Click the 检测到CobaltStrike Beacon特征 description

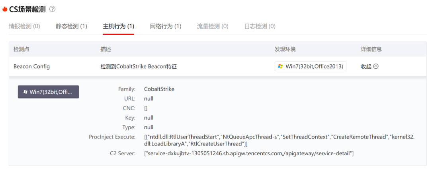pos(138,66)
